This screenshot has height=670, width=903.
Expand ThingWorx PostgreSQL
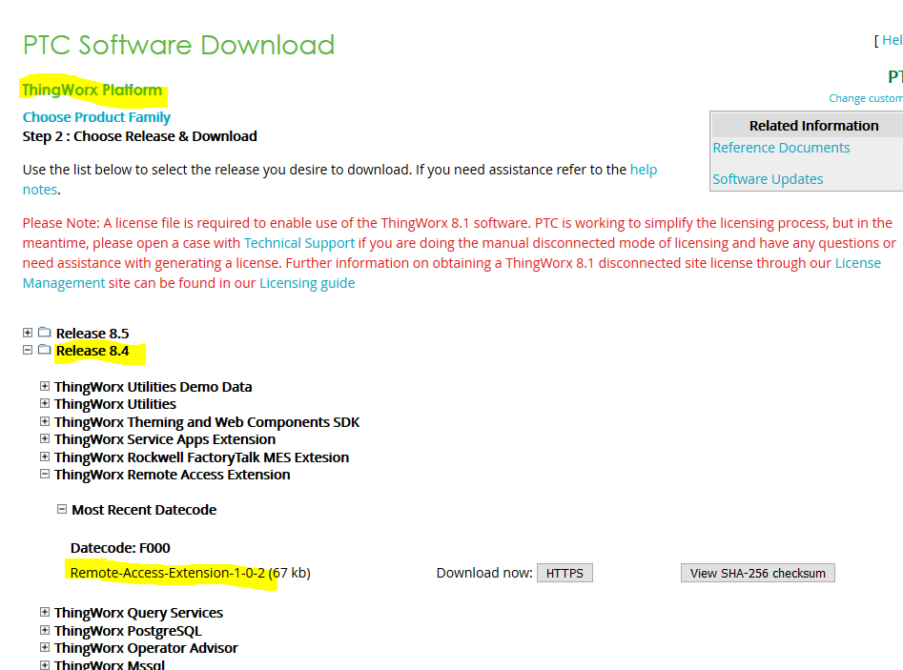(x=45, y=630)
